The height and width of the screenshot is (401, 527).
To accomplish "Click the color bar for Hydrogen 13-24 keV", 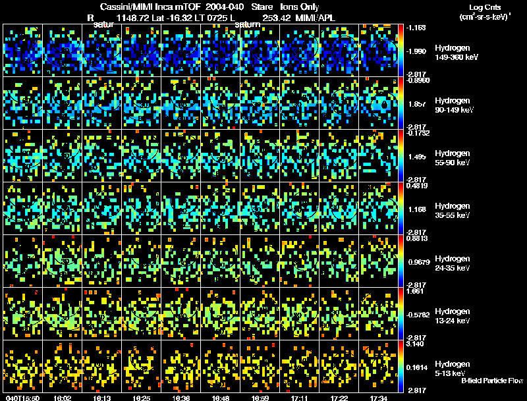I will click(x=401, y=314).
